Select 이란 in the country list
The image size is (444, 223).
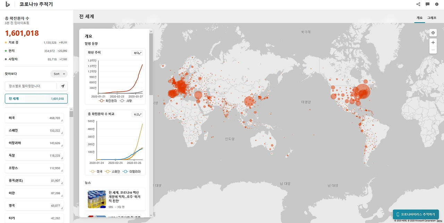(x=34, y=193)
